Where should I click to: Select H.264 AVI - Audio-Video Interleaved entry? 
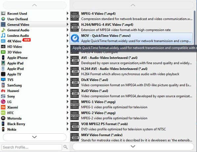click(131, 71)
